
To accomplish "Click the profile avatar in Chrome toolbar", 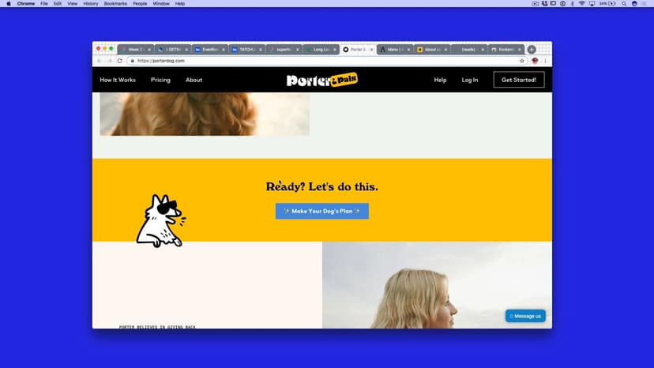I will point(535,61).
